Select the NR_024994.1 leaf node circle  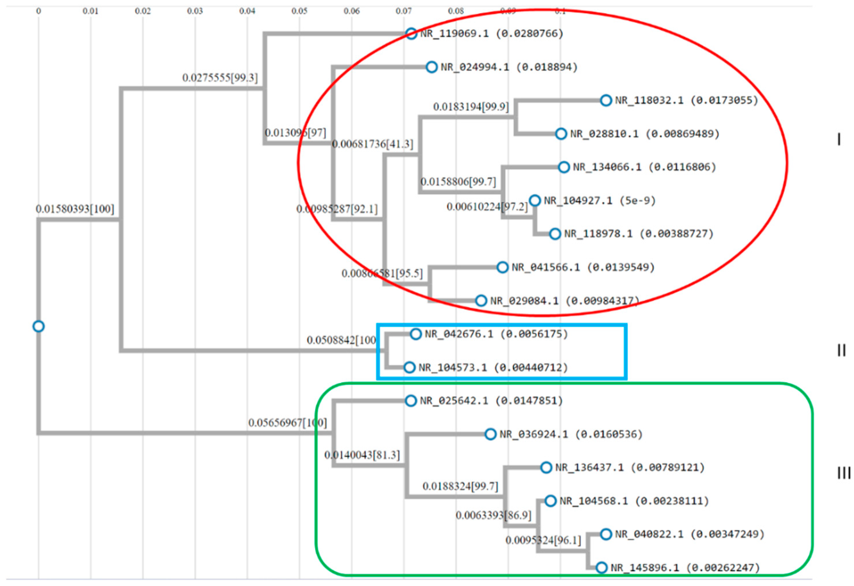(x=431, y=67)
